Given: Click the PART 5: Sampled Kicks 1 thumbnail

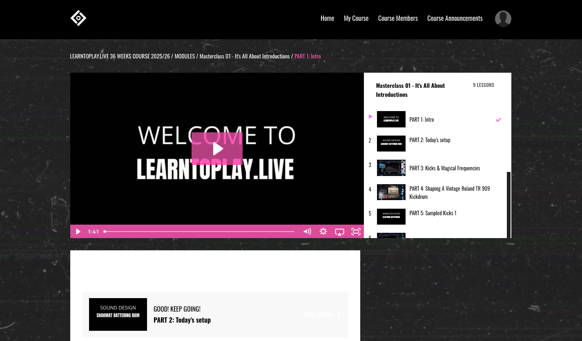Looking at the screenshot, I should (x=391, y=216).
